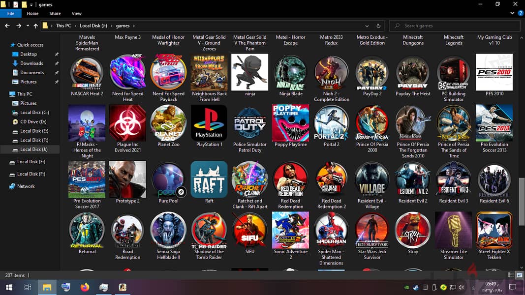Click the Pure Pool icon
The image size is (525, 295).
click(168, 179)
